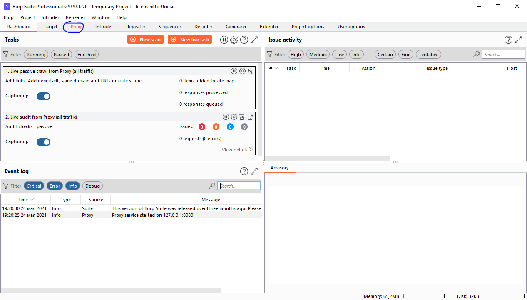Switch to the Sequencer tab
The width and height of the screenshot is (527, 300).
click(170, 27)
